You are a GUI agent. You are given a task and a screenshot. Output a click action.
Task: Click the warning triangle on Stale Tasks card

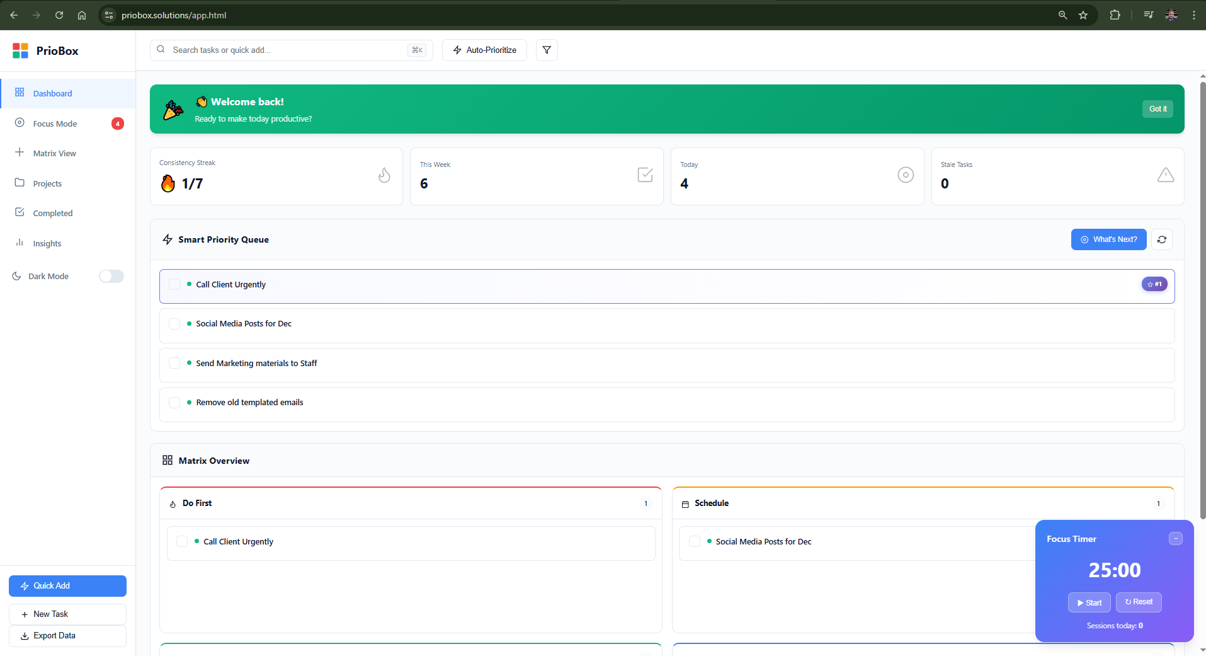point(1165,176)
